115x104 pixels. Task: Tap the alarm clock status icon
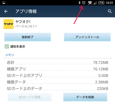84,3
